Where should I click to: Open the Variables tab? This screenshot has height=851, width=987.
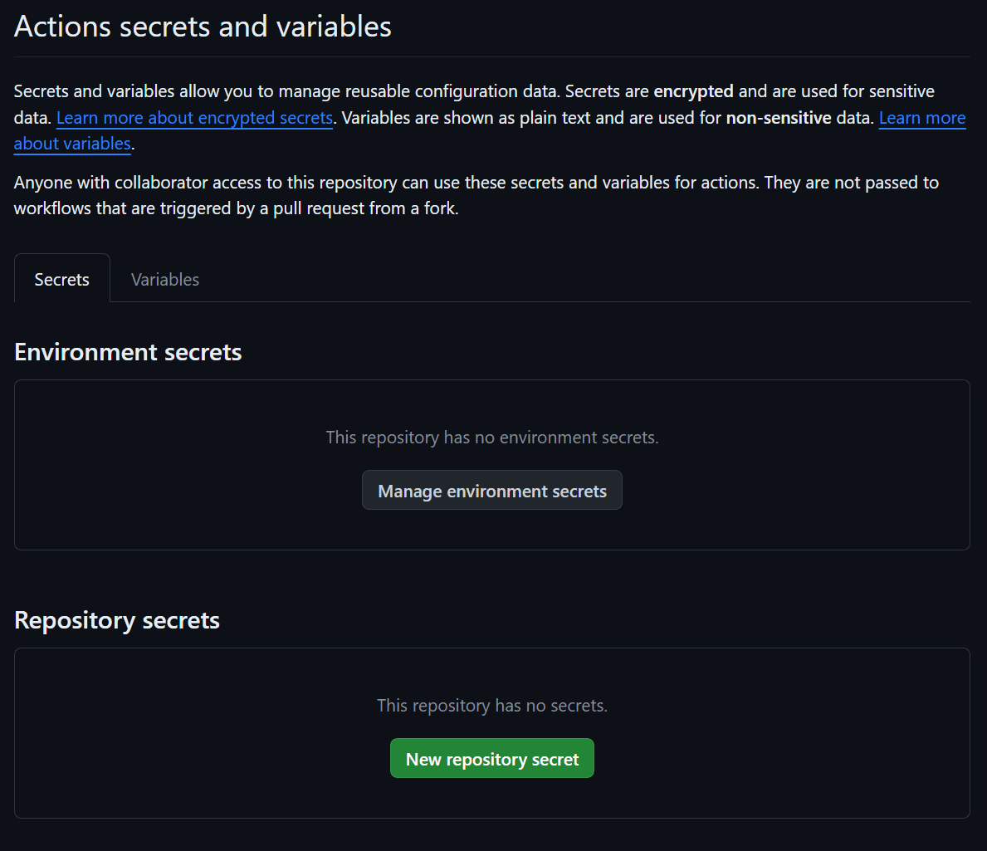164,280
